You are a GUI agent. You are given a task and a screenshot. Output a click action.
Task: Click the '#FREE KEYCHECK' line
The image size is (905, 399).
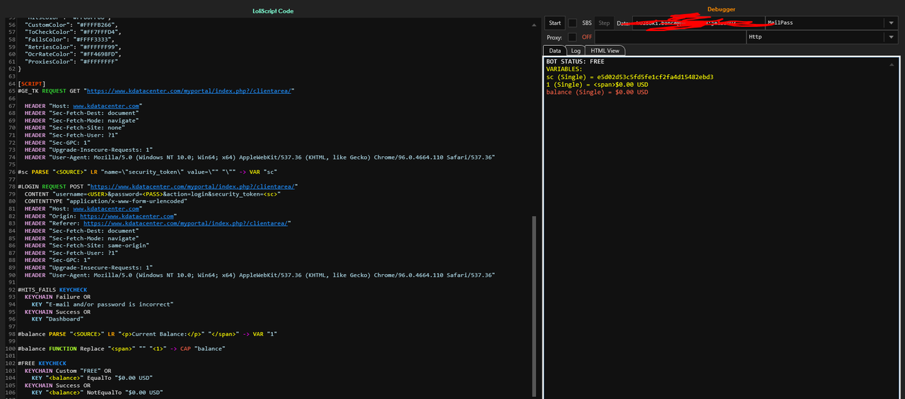tap(41, 363)
